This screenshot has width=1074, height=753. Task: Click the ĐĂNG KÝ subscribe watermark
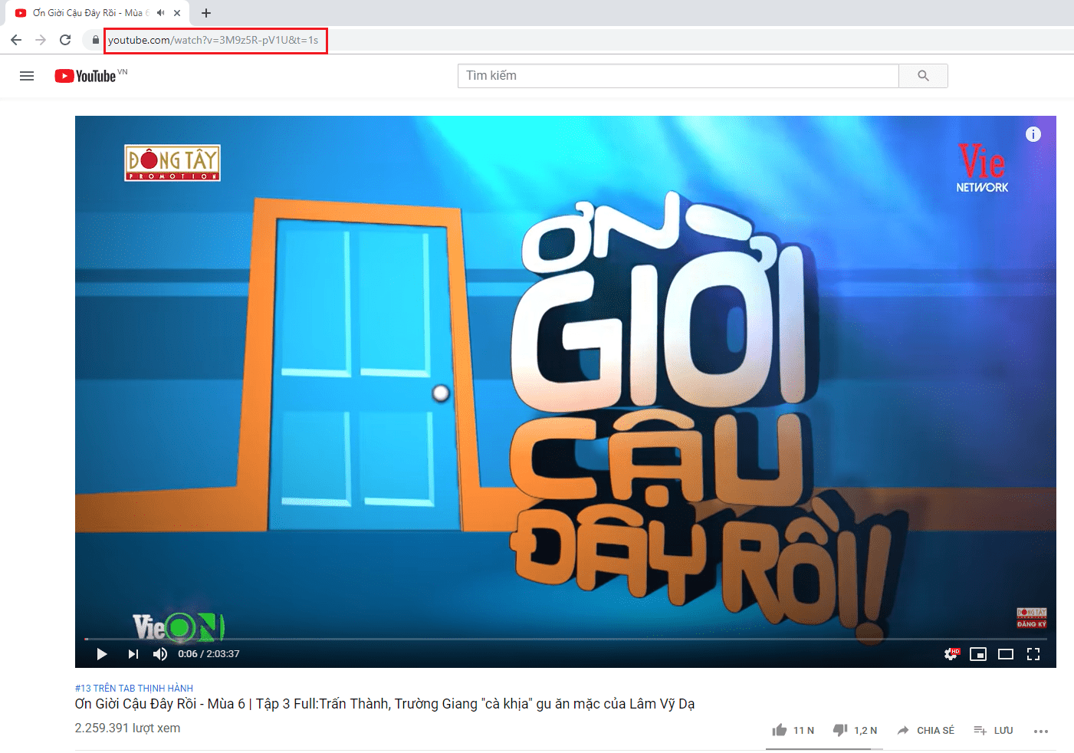[1032, 618]
